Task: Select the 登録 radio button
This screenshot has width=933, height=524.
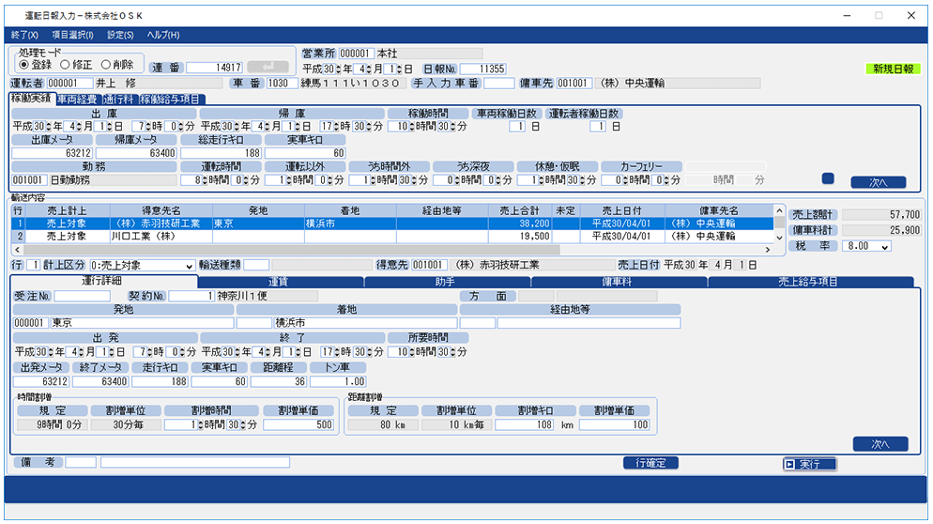Action: coord(25,64)
